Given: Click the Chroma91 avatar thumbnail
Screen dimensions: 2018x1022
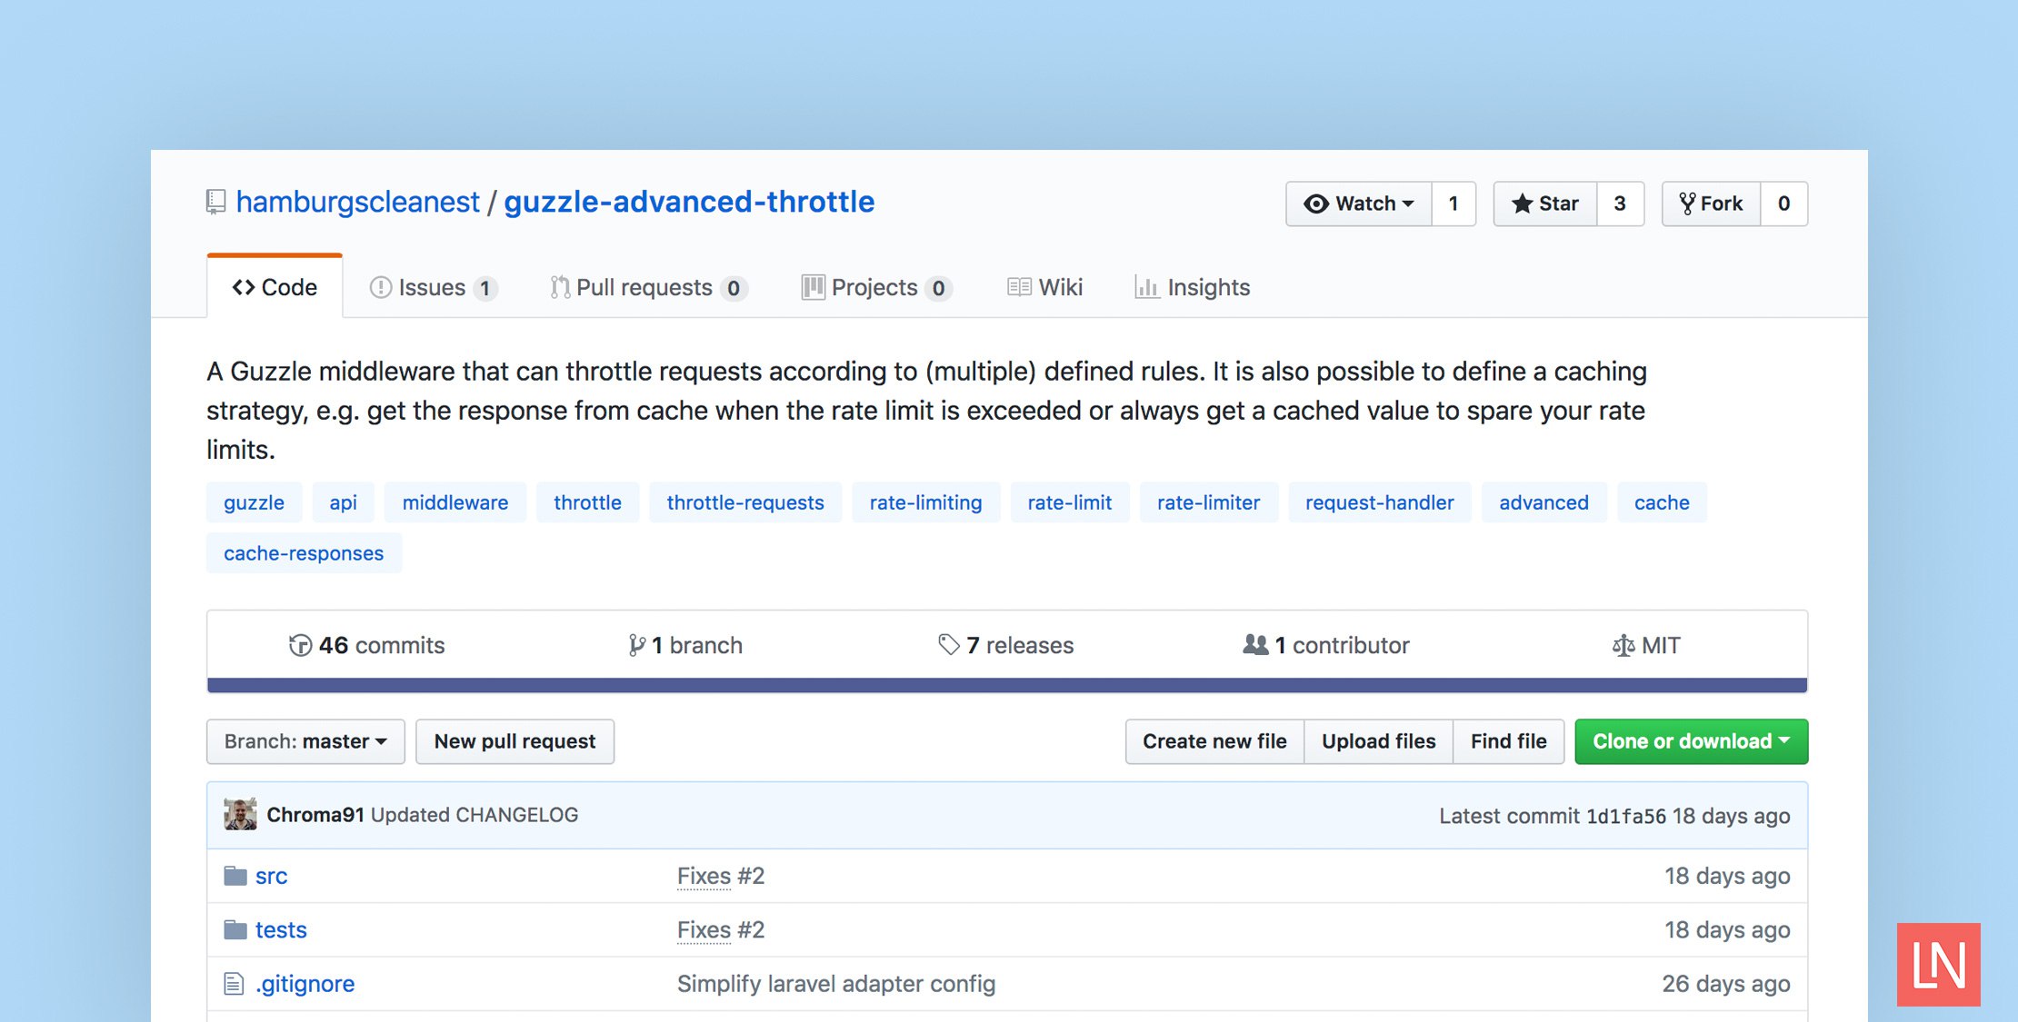Looking at the screenshot, I should (240, 815).
